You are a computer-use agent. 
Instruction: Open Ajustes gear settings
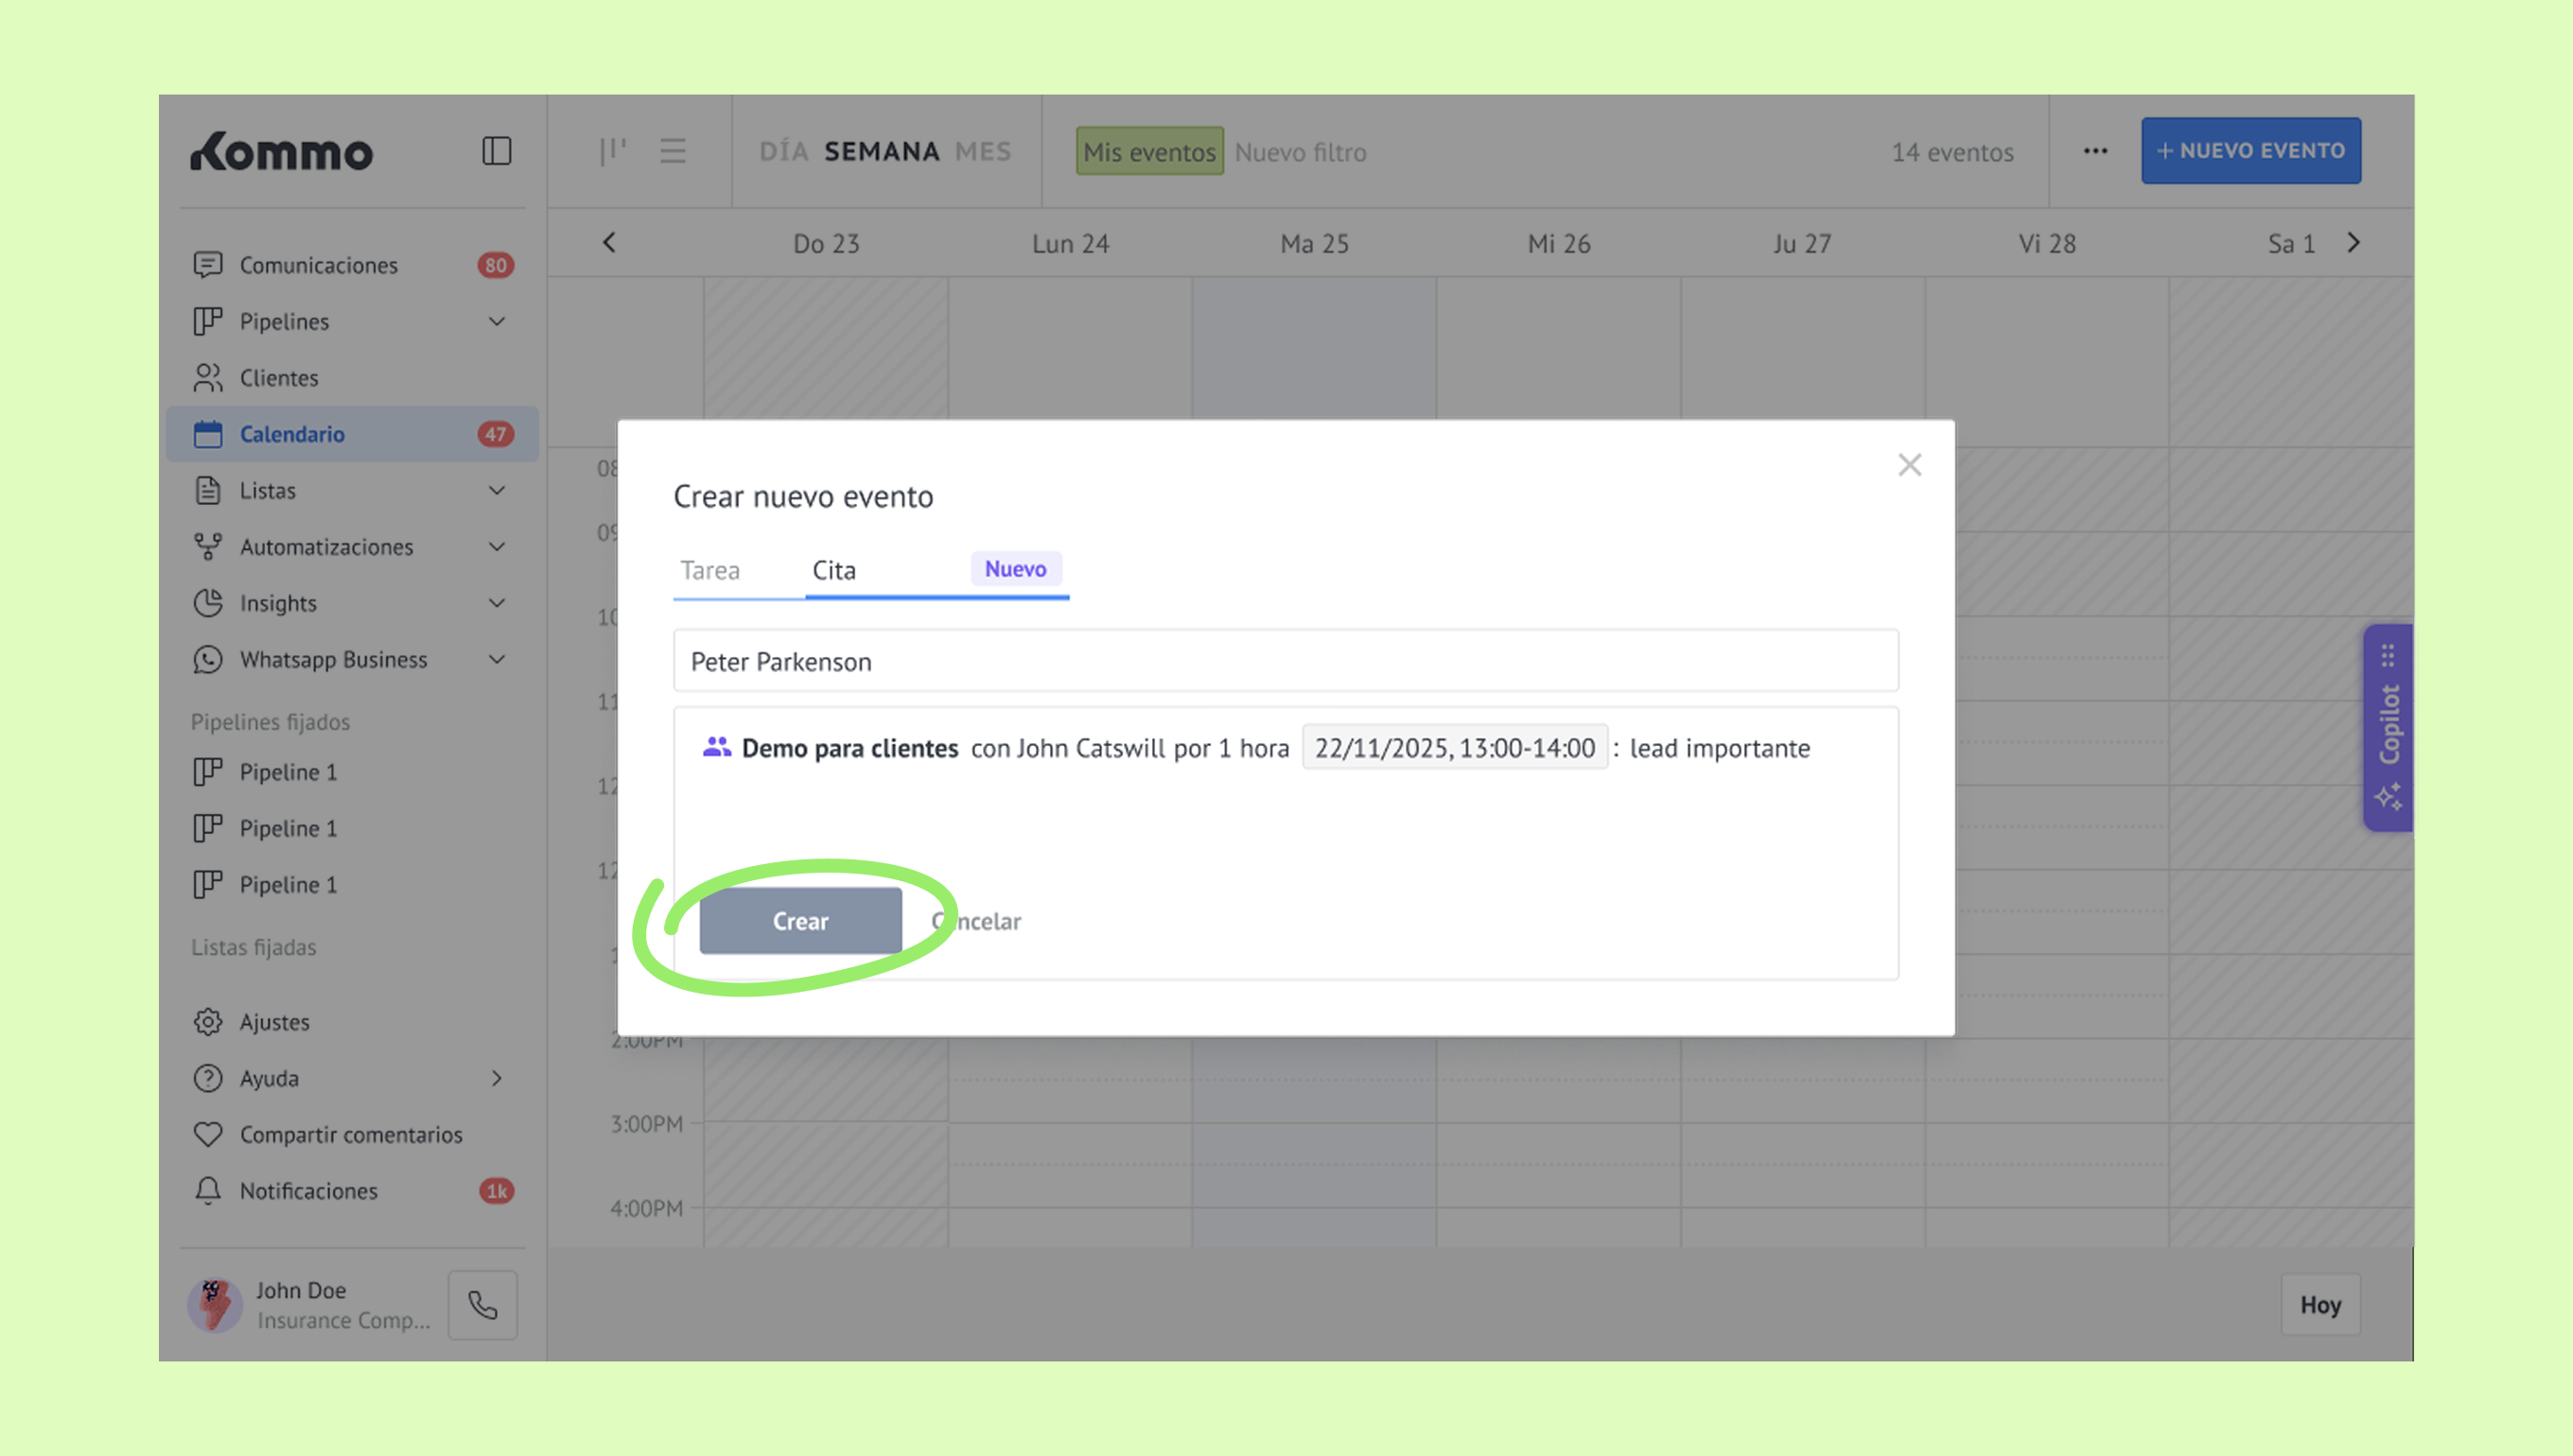tap(208, 1022)
